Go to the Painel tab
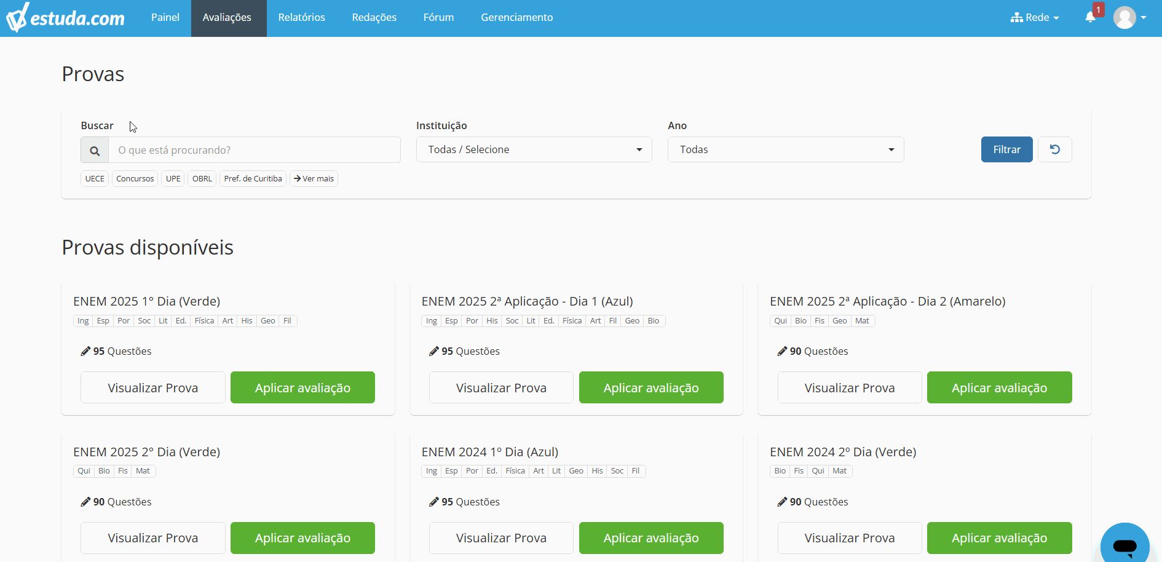 pyautogui.click(x=165, y=18)
